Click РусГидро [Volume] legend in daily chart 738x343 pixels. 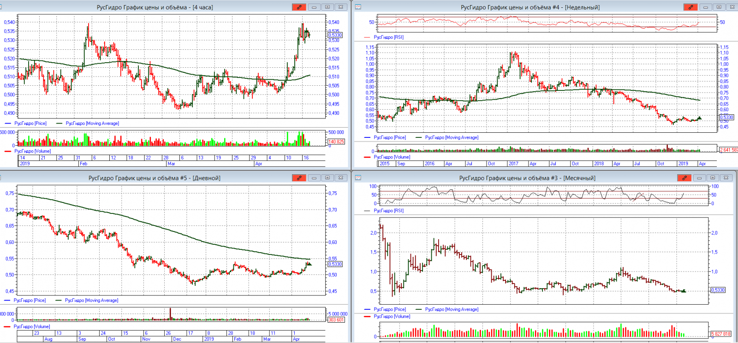pos(31,326)
